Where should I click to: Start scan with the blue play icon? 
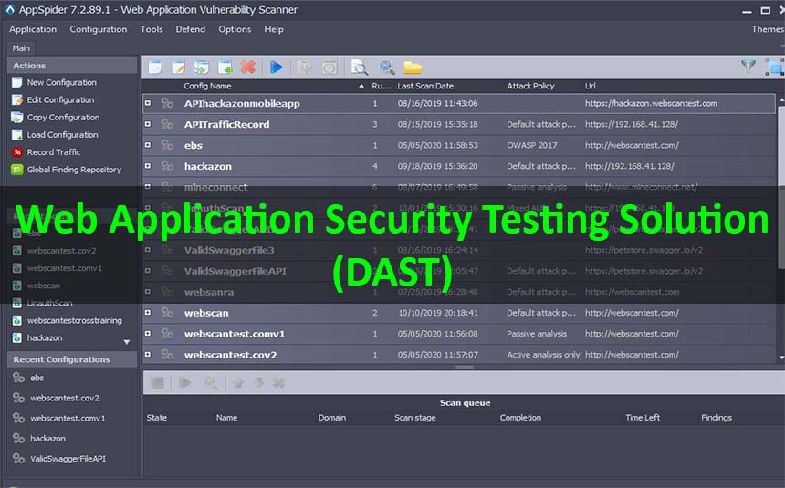277,67
